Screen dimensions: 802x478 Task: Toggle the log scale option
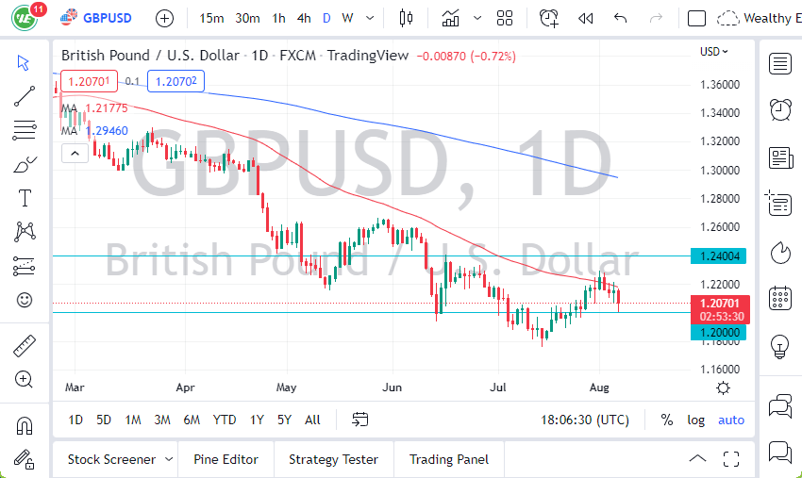(696, 420)
